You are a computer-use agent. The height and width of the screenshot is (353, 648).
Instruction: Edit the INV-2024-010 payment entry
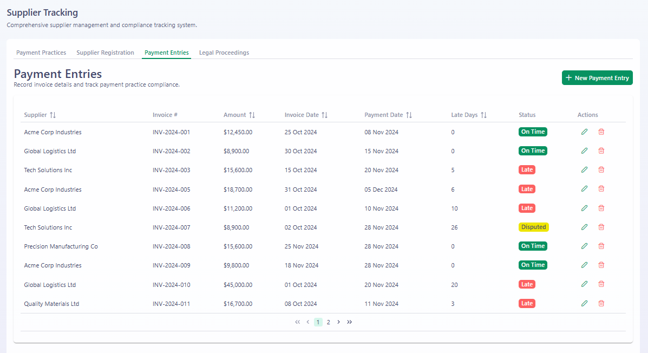click(584, 284)
